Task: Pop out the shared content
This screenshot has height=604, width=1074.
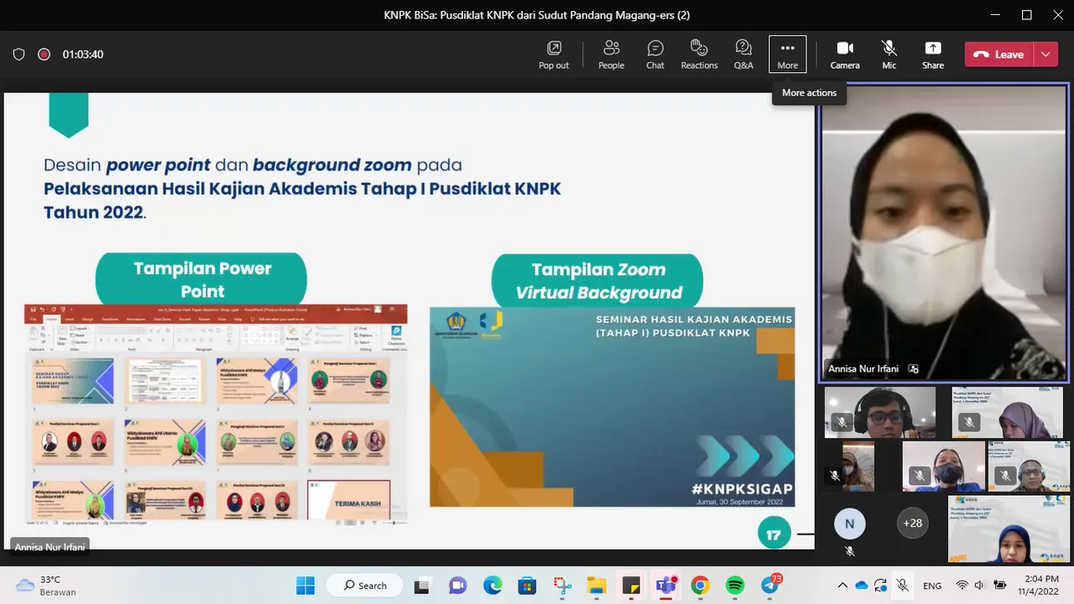Action: point(554,55)
